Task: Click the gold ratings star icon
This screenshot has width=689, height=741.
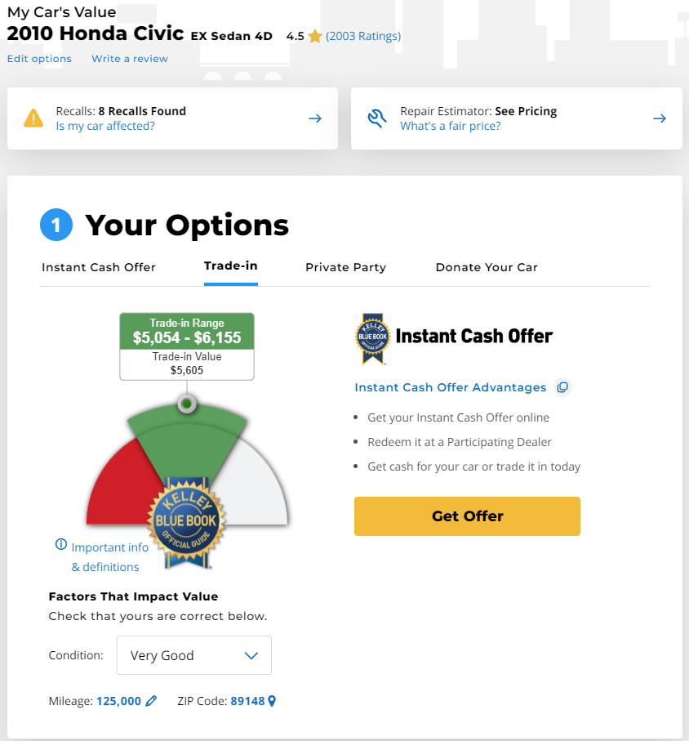Action: pyautogui.click(x=315, y=37)
